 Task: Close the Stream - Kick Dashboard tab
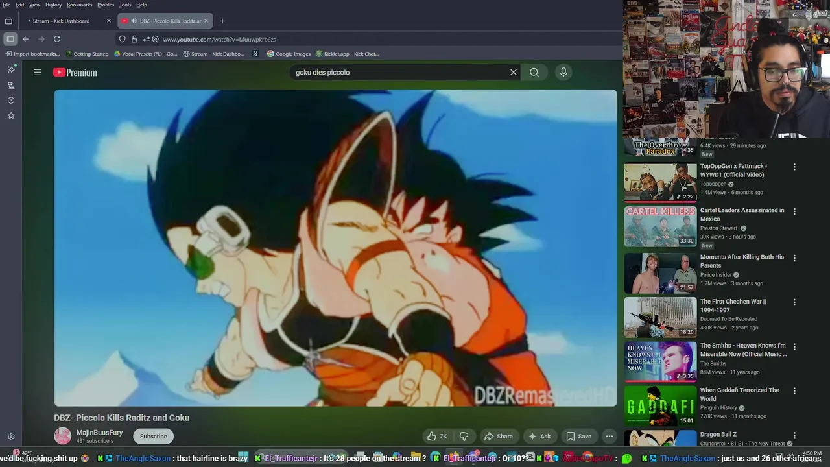(x=109, y=21)
